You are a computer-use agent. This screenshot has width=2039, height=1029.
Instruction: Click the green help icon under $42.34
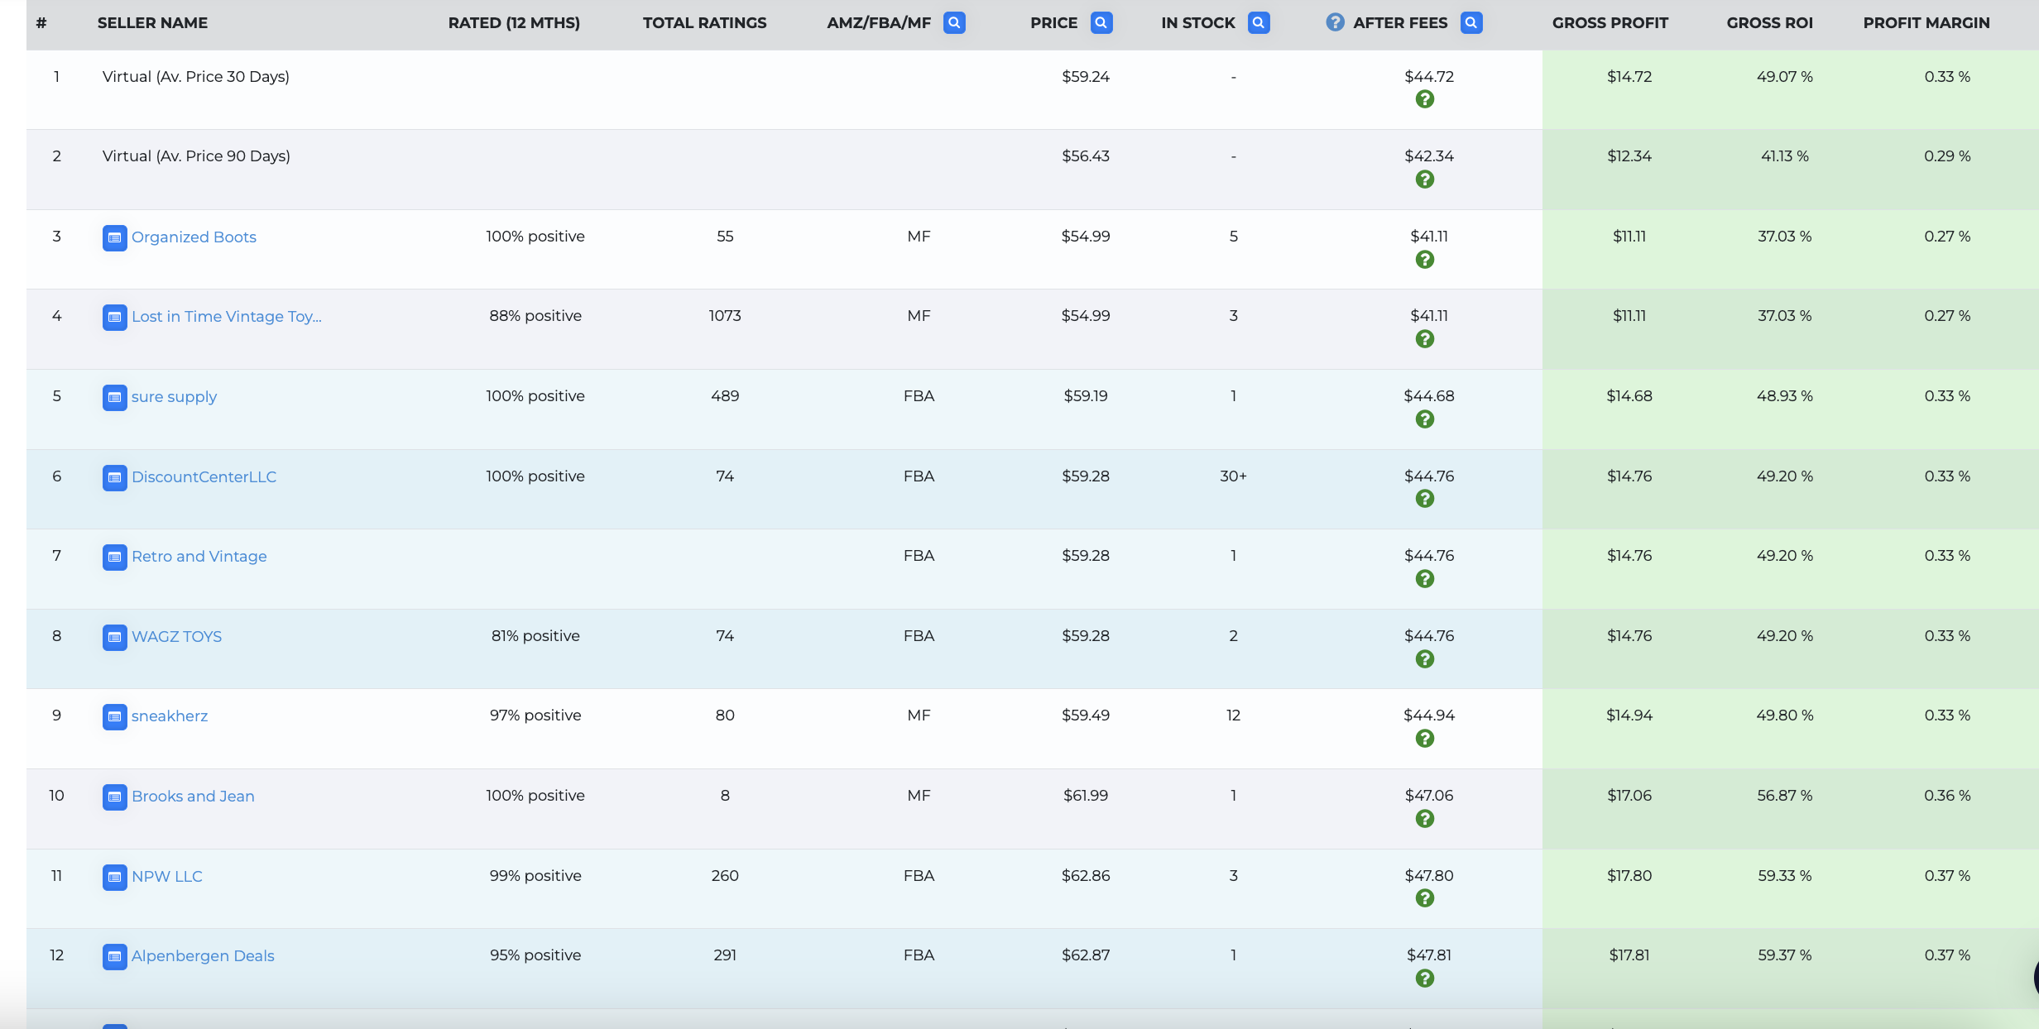pyautogui.click(x=1425, y=179)
